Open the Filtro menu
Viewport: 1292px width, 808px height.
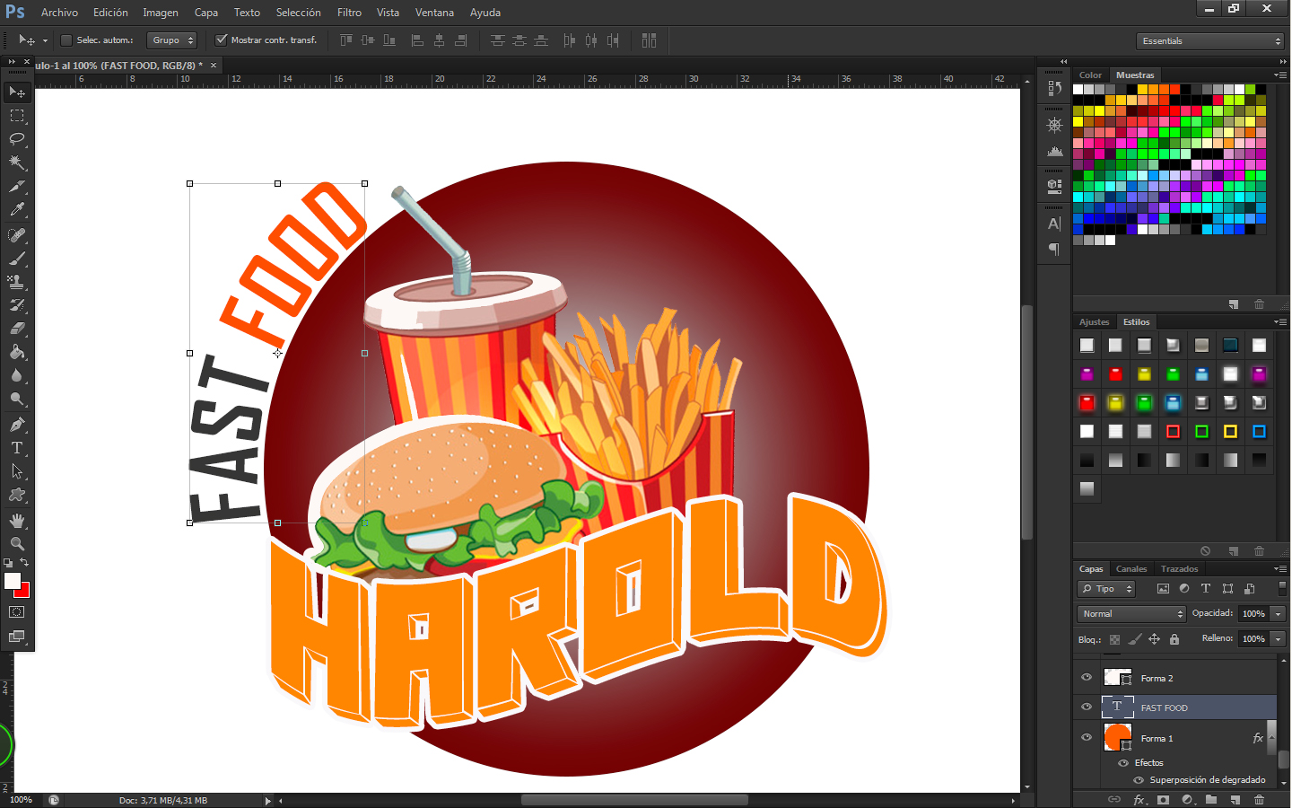(x=349, y=13)
